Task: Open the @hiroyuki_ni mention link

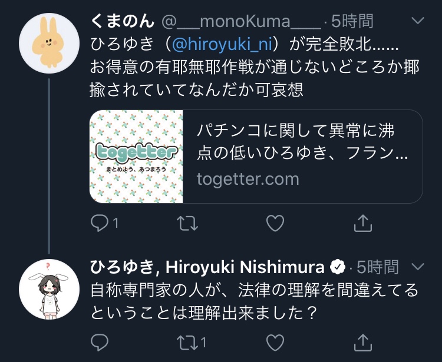Action: click(222, 44)
